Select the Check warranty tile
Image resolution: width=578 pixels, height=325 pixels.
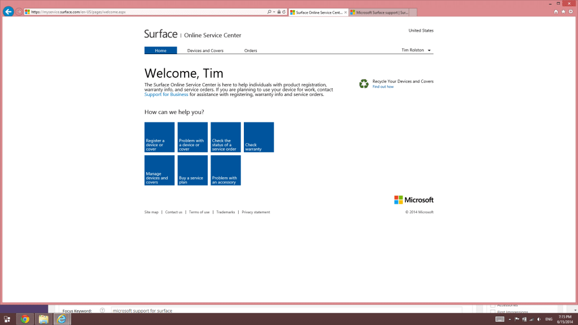click(x=259, y=137)
